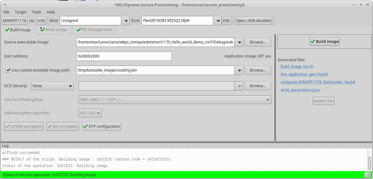Click the large Build image button
373x179 pixels.
click(x=324, y=41)
